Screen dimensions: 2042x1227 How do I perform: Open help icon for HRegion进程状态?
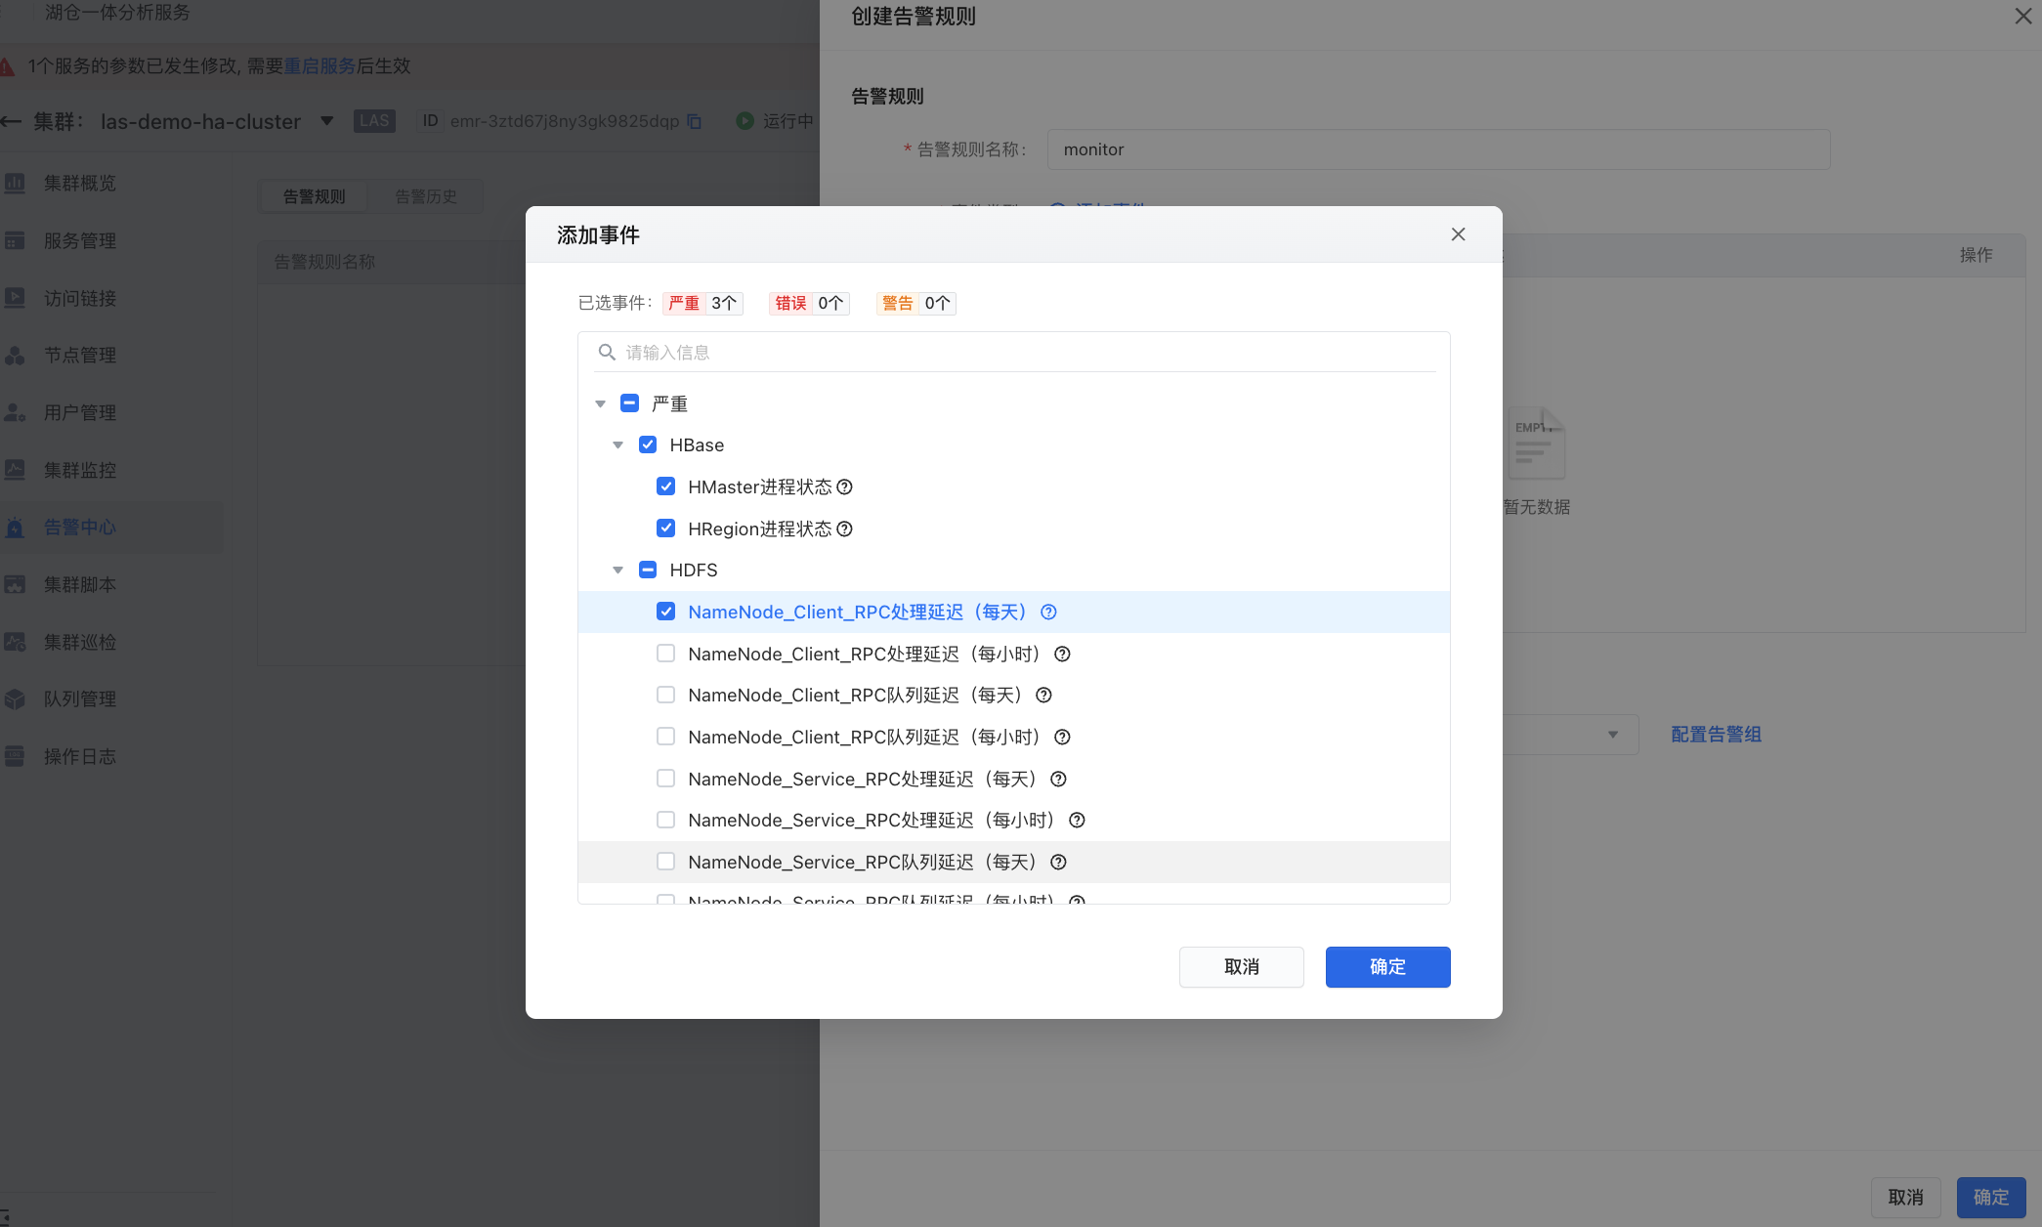(x=845, y=529)
